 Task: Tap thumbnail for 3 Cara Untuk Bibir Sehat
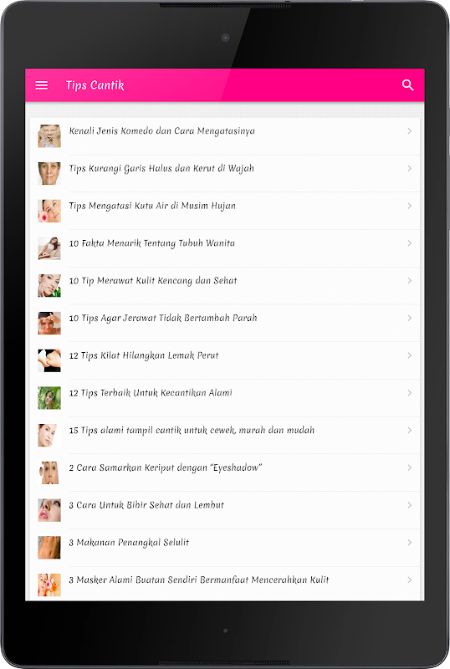click(x=49, y=510)
